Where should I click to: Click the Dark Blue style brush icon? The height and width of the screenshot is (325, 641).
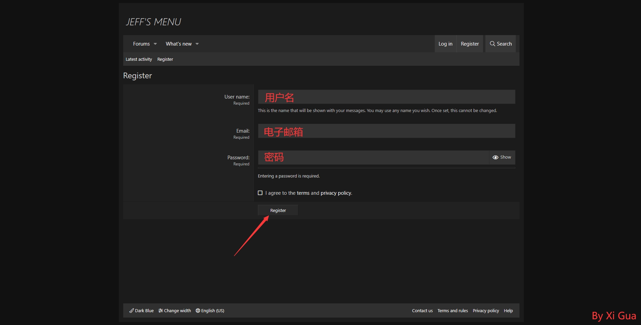click(x=132, y=311)
